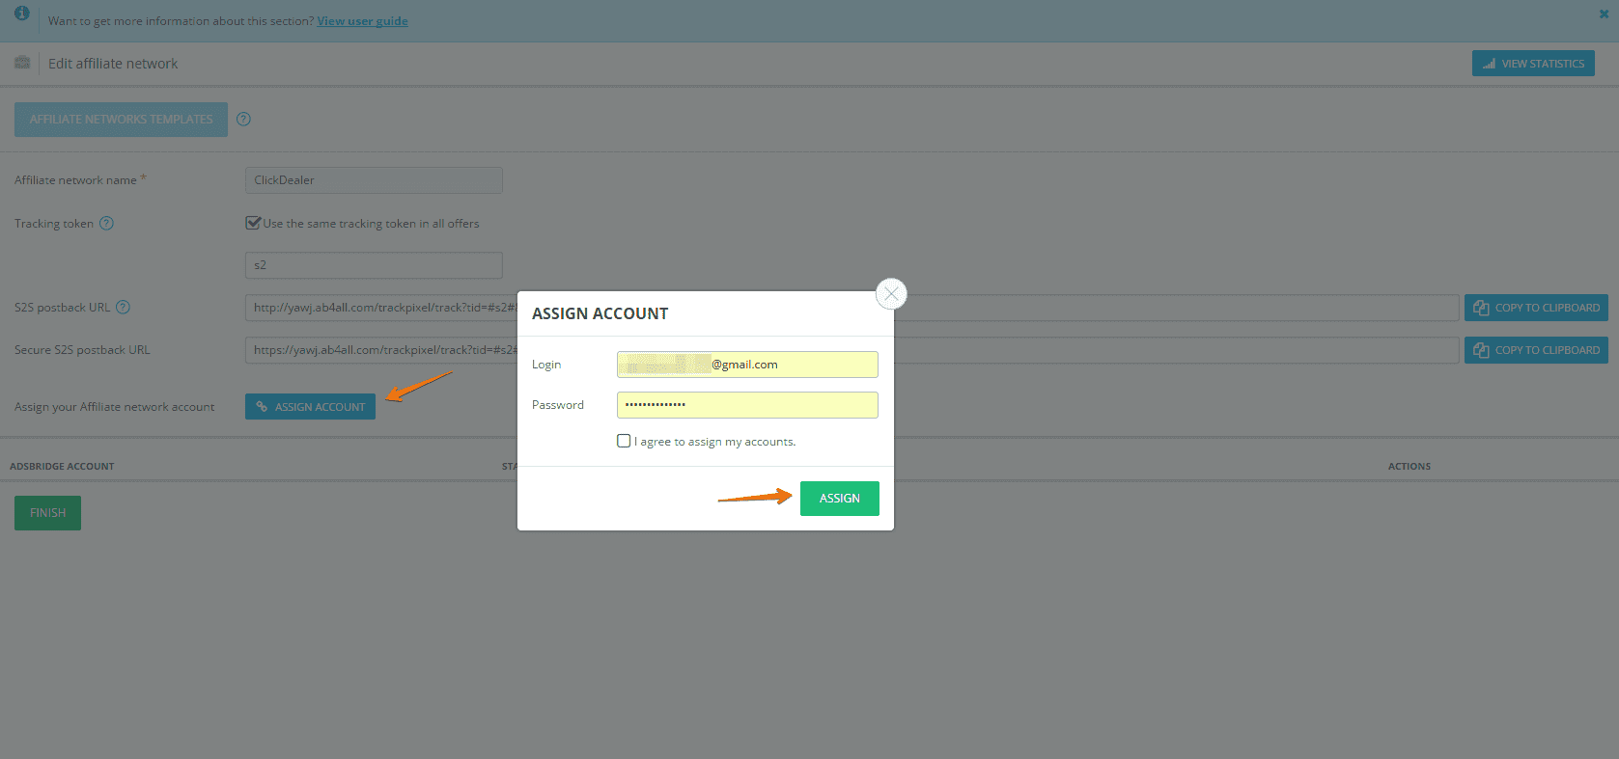The height and width of the screenshot is (759, 1619).
Task: Close the Assign Account dialog
Action: [891, 293]
